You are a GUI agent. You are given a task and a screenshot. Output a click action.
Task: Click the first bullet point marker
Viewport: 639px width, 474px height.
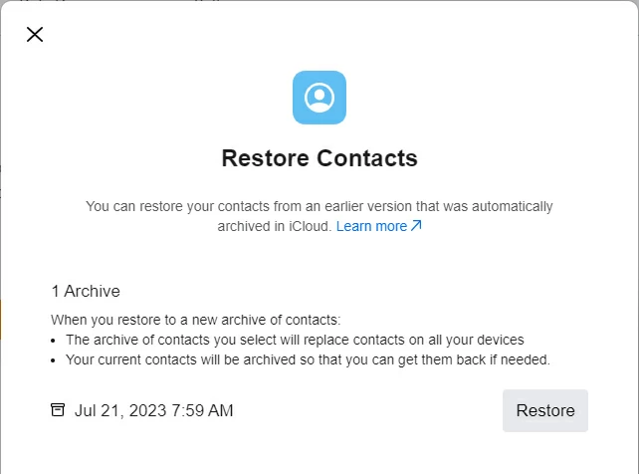(55, 340)
